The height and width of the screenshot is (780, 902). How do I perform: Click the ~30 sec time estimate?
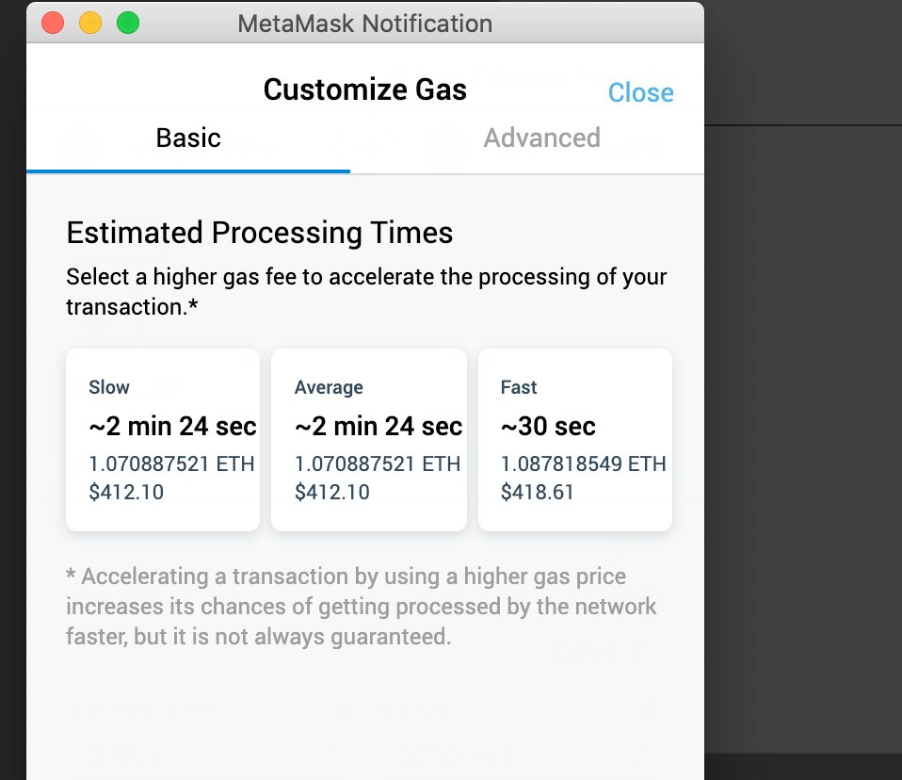(x=548, y=427)
